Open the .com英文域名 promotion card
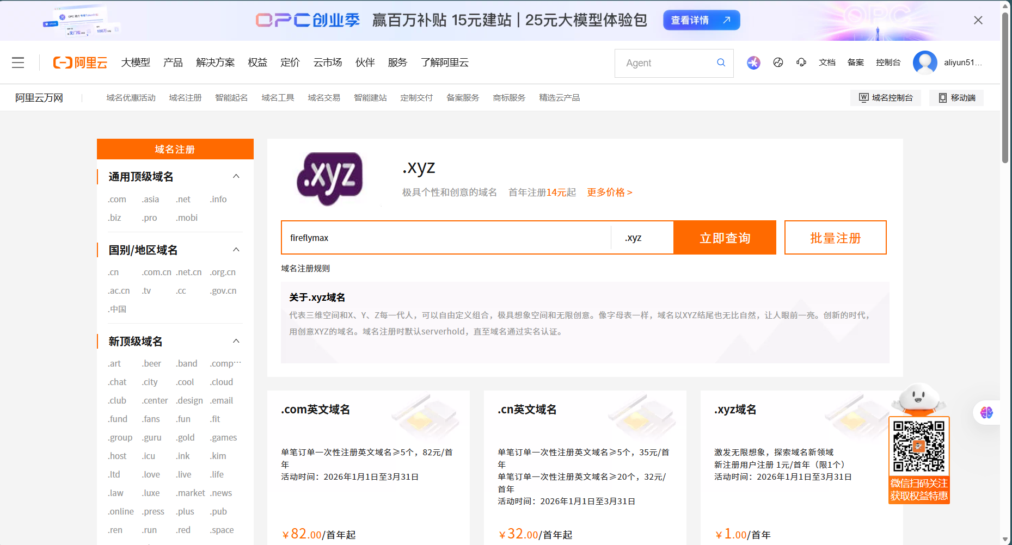 point(368,468)
